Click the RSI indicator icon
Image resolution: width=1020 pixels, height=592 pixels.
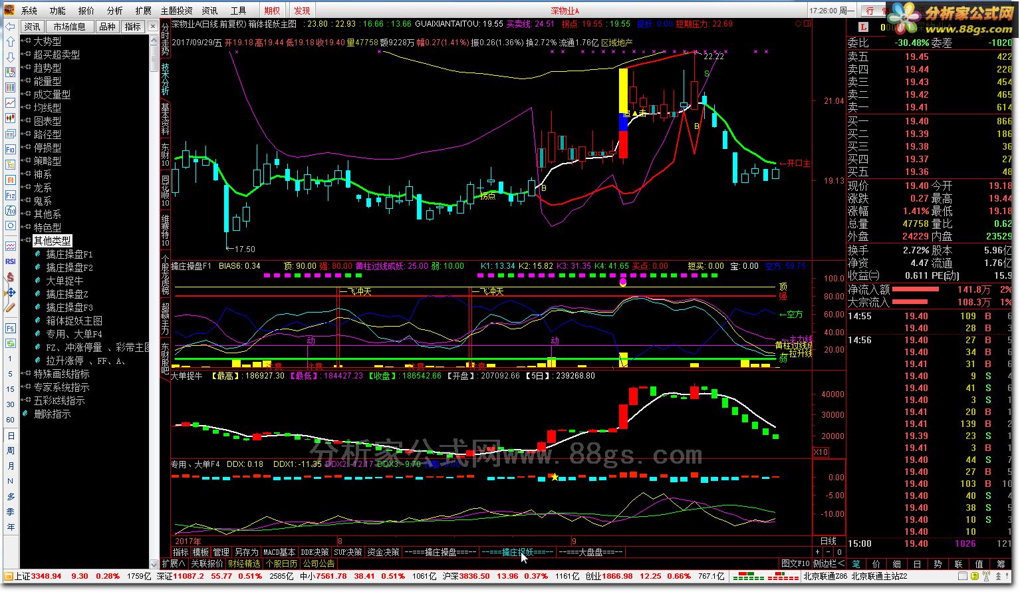[x=10, y=261]
